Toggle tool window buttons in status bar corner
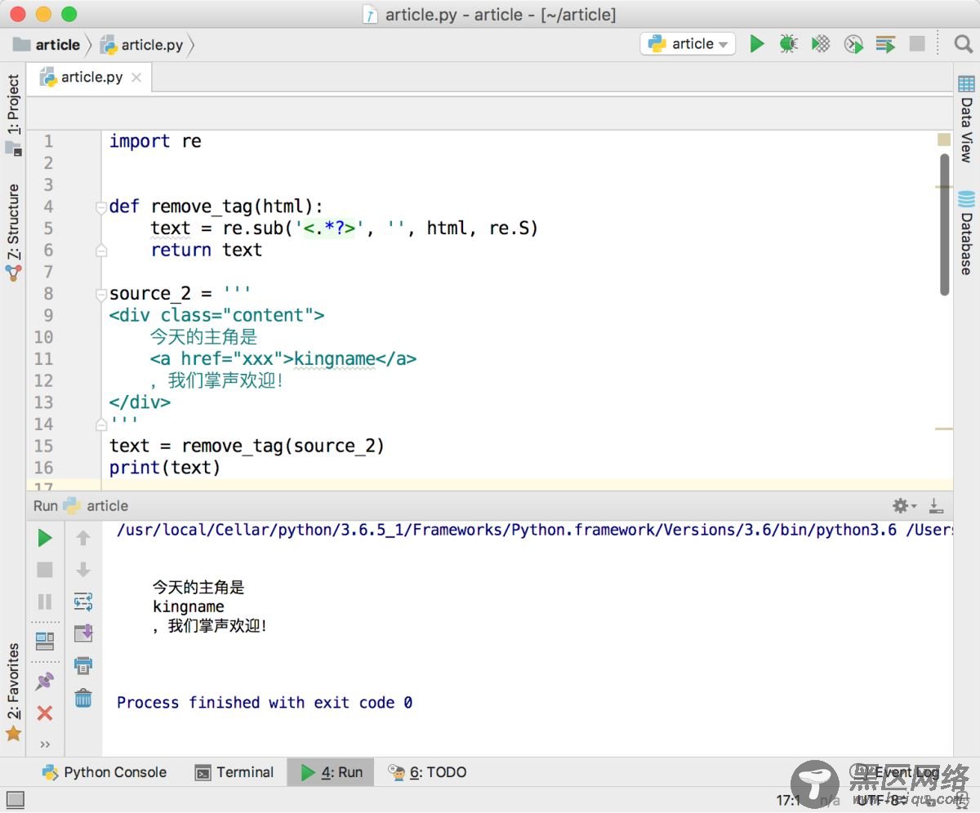Image resolution: width=980 pixels, height=813 pixels. (15, 800)
